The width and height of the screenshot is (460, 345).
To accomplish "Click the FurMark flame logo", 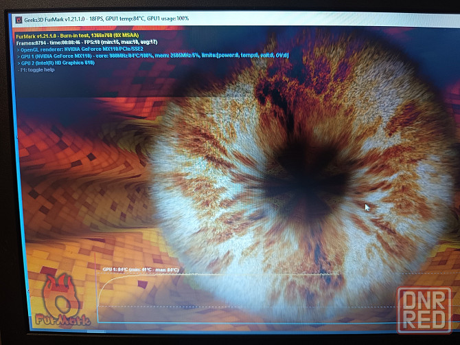I will pyautogui.click(x=62, y=300).
